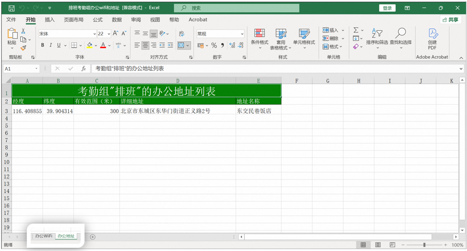Screen dimensions: 467x251
Task: Click the Redo arrow icon
Action: (36, 8)
